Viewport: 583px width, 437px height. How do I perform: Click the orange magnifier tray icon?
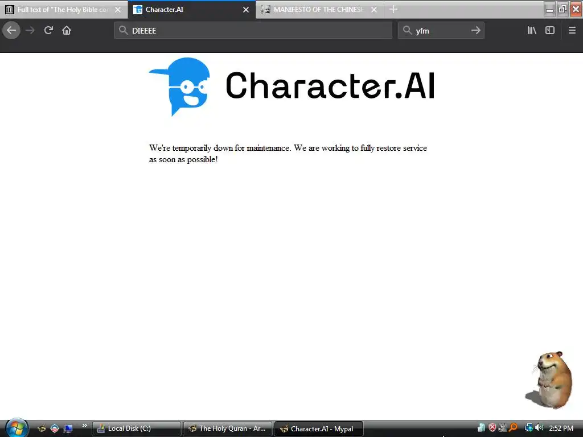(513, 428)
